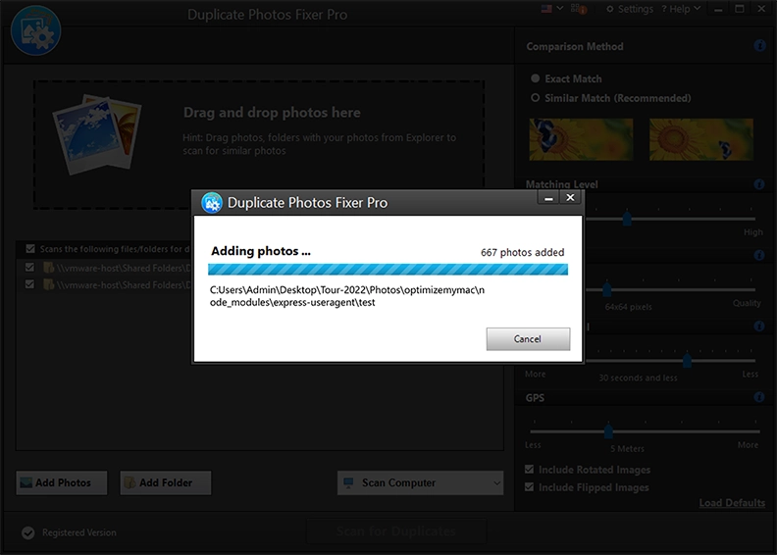Open the notifications grid icon
This screenshot has width=777, height=555.
pos(578,9)
